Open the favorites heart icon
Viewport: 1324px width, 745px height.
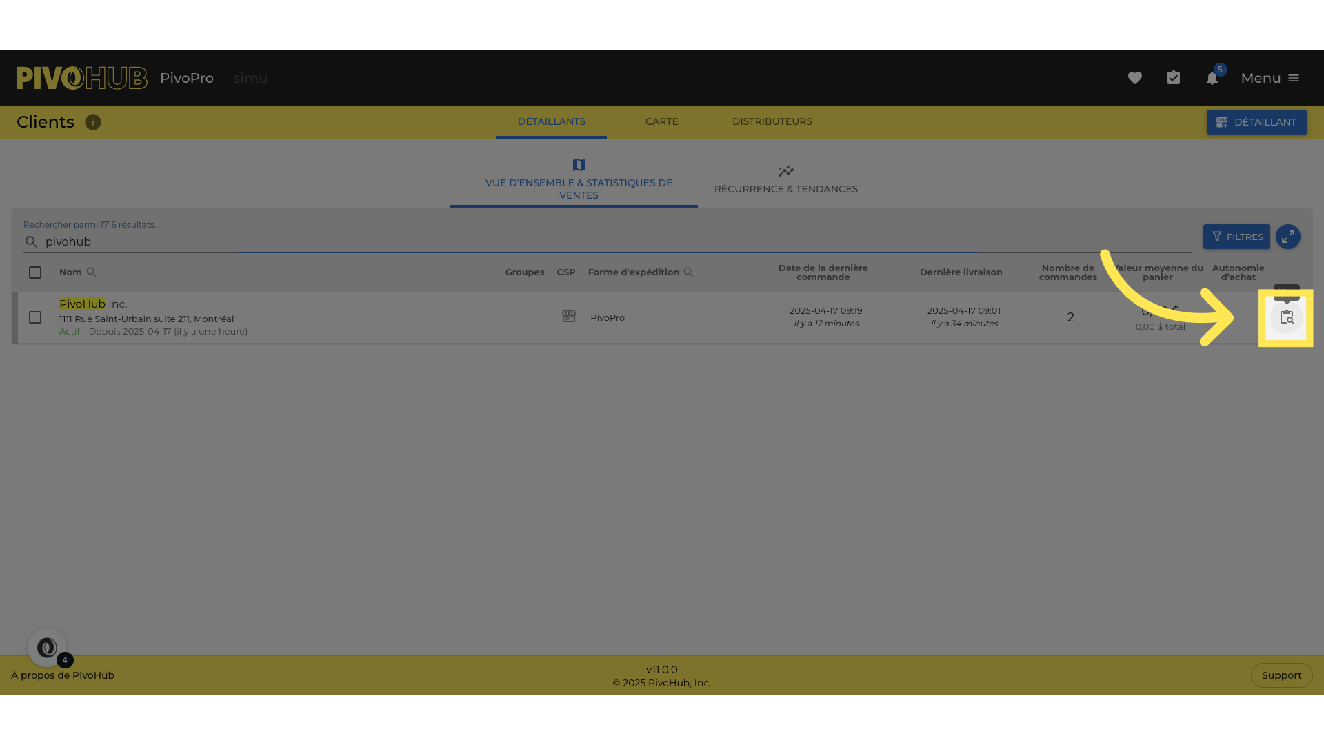click(1134, 78)
